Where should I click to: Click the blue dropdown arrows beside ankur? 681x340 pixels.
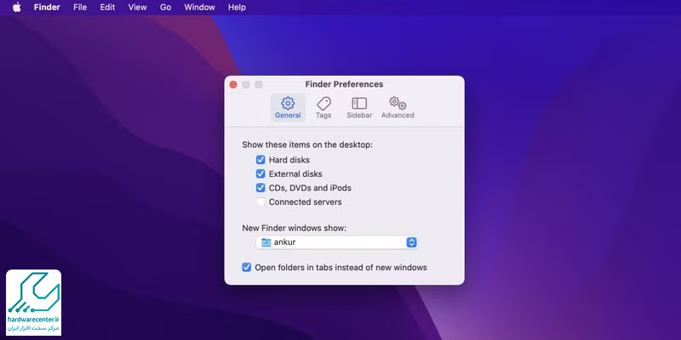pyautogui.click(x=411, y=242)
